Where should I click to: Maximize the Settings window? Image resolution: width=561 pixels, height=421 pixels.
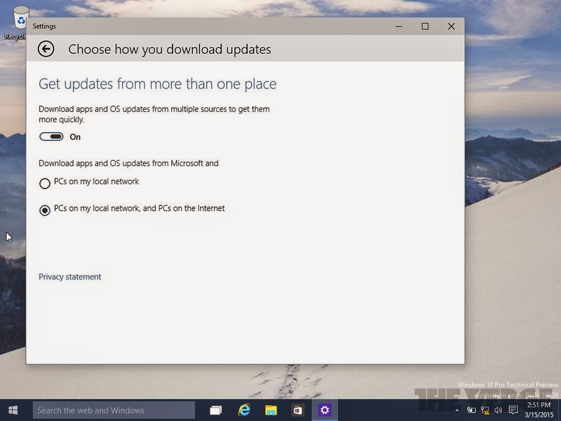[x=425, y=26]
